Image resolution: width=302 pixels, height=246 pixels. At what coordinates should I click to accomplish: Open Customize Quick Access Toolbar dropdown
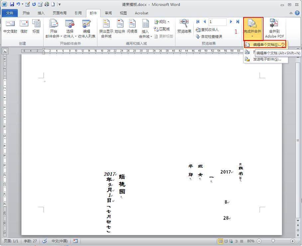(x=59, y=4)
